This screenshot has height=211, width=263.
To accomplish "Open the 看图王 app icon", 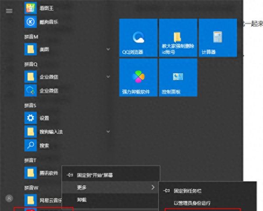I will click(31, 8).
